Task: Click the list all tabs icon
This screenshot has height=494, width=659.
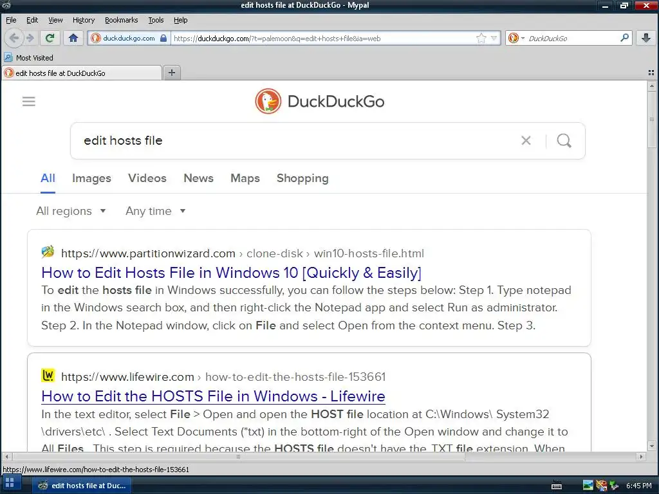Action: pyautogui.click(x=651, y=73)
